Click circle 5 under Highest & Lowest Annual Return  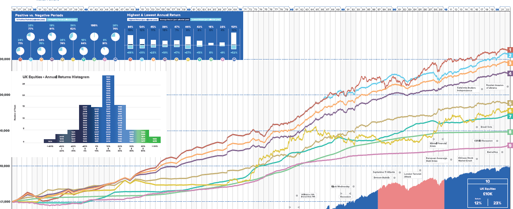pyautogui.click(x=176, y=60)
